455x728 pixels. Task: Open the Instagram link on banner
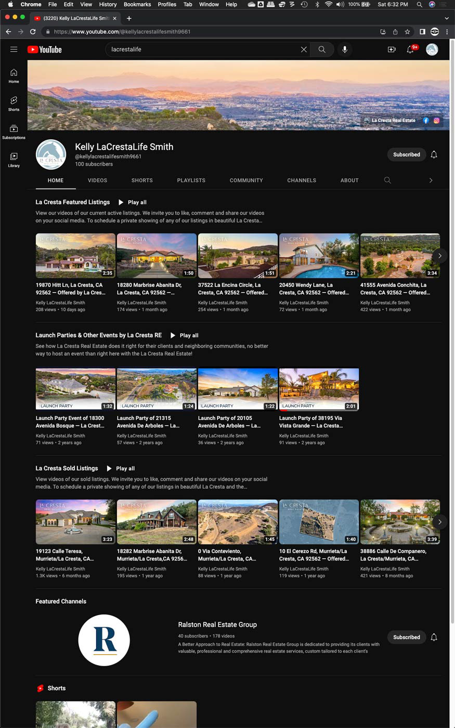point(436,120)
